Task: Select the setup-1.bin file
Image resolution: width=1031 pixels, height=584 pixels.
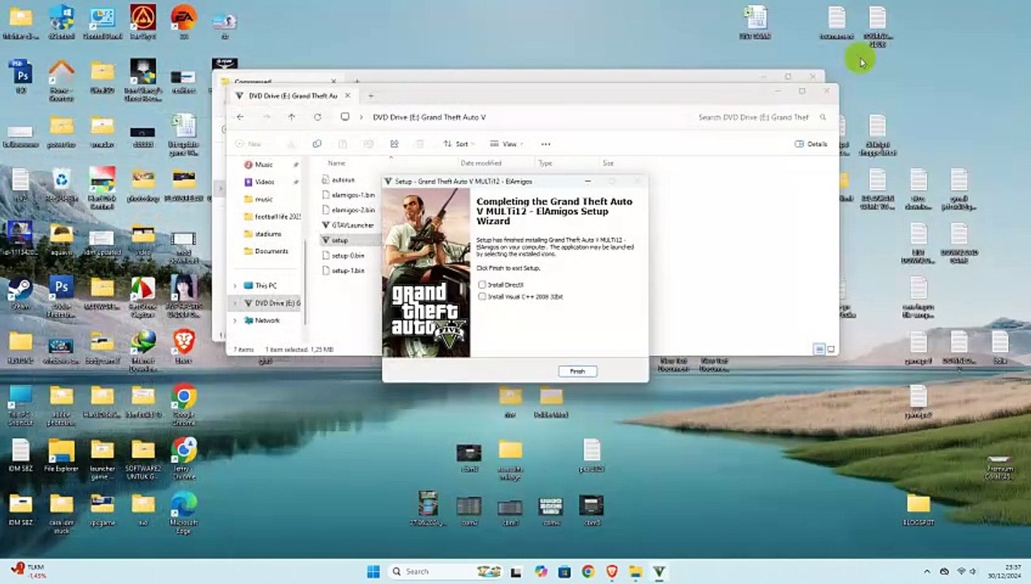Action: [x=348, y=270]
